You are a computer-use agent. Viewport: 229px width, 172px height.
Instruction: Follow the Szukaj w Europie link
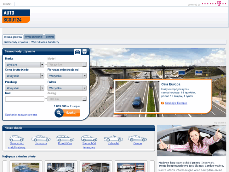coord(176,103)
